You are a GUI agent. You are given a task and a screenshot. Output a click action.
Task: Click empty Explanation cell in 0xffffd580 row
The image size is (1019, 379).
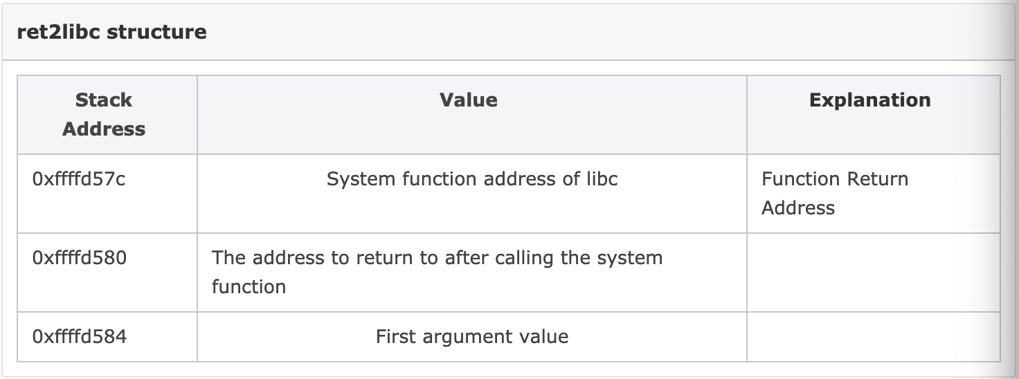(874, 272)
